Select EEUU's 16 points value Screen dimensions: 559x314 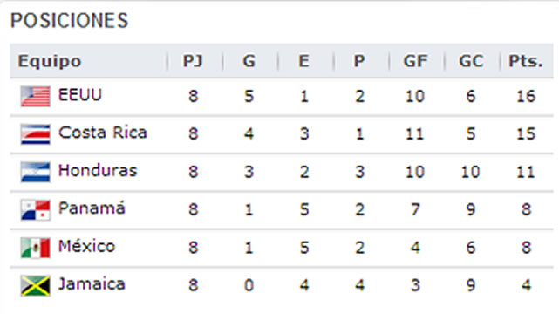[x=526, y=96]
